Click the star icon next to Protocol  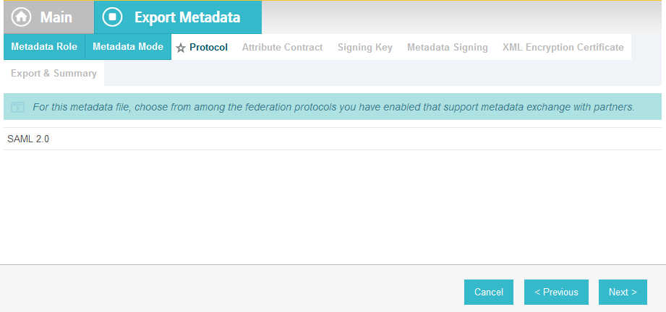[x=181, y=48]
